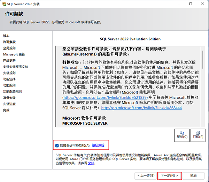The image size is (209, 182).
Task: Click the license text scrollbar thumb
Action: (x=203, y=59)
